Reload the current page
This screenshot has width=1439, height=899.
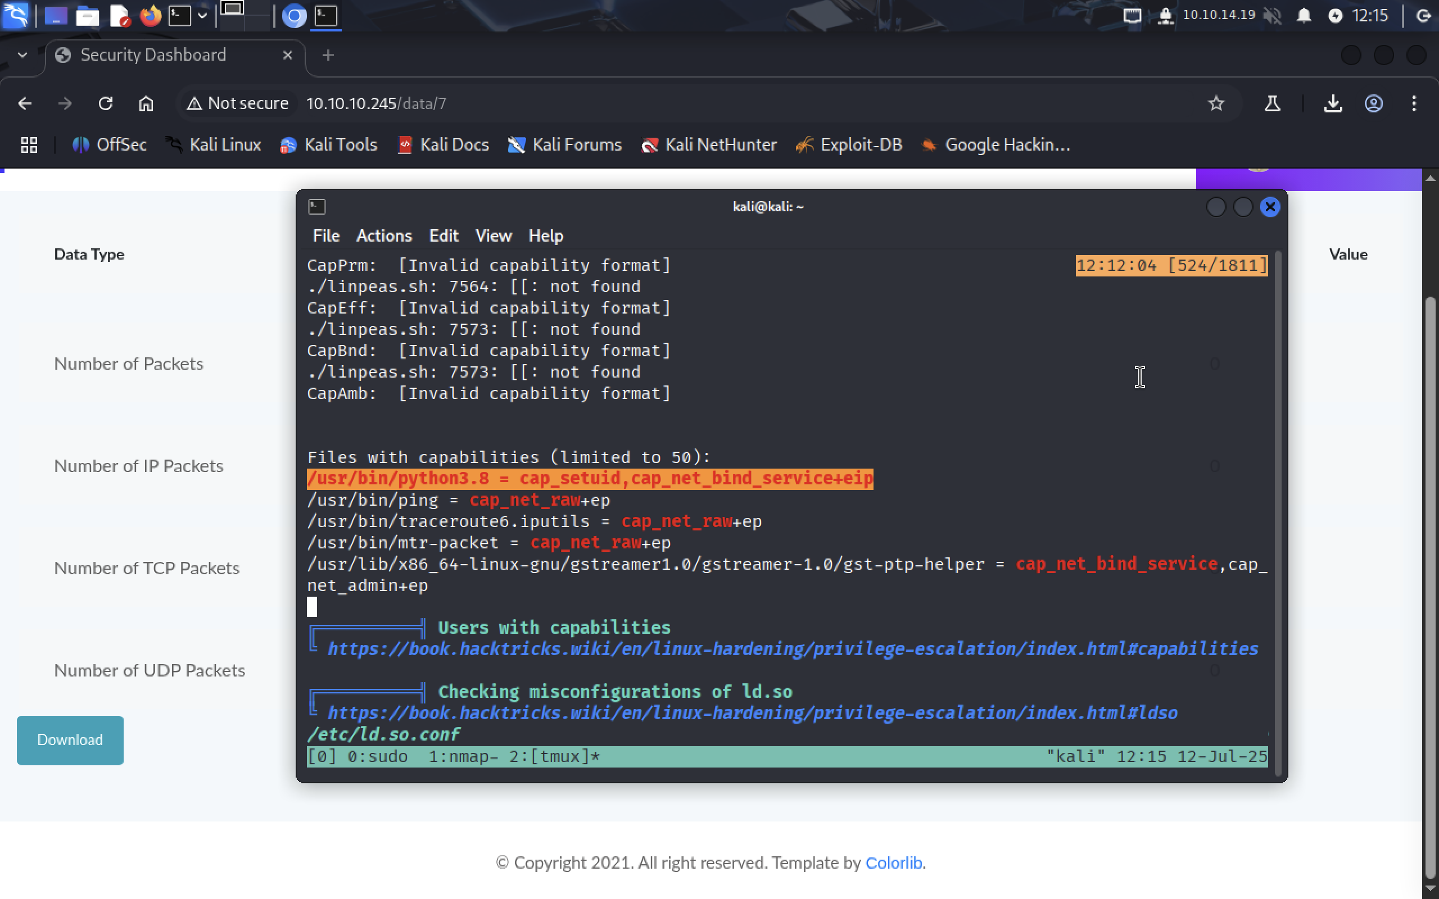[x=105, y=103]
